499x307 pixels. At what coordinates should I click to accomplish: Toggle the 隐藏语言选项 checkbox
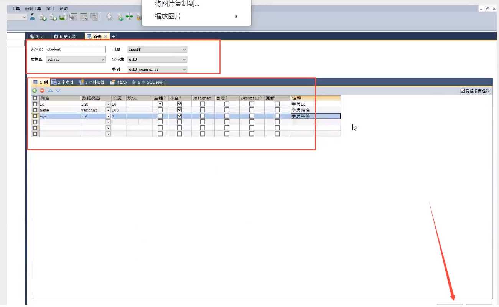(463, 91)
